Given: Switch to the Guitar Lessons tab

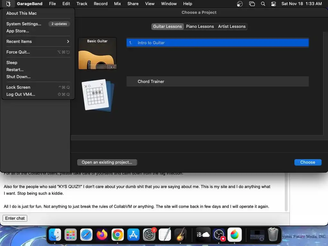Looking at the screenshot, I should (x=167, y=26).
